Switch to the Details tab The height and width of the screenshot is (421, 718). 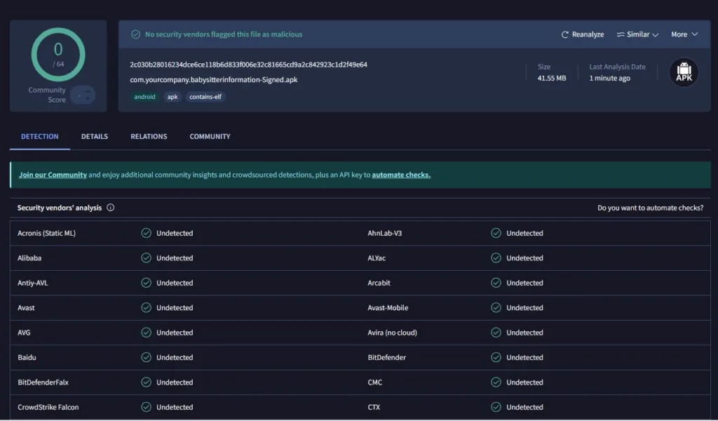95,136
